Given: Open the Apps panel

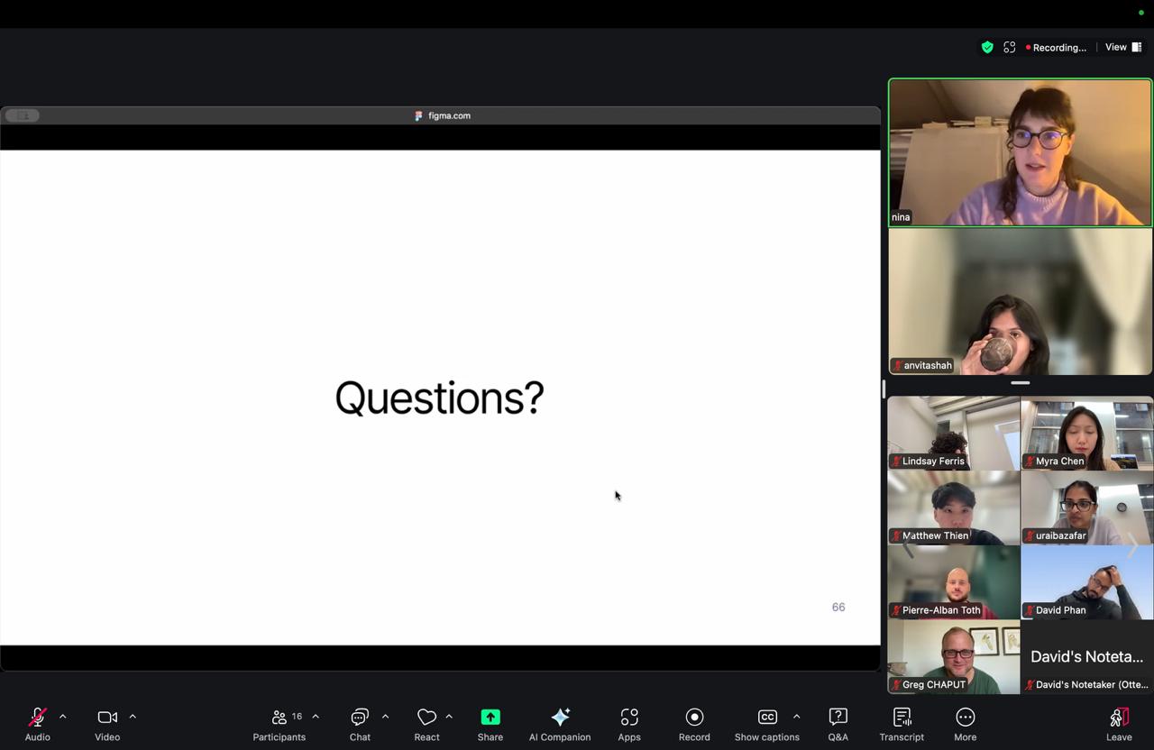Looking at the screenshot, I should point(629,718).
